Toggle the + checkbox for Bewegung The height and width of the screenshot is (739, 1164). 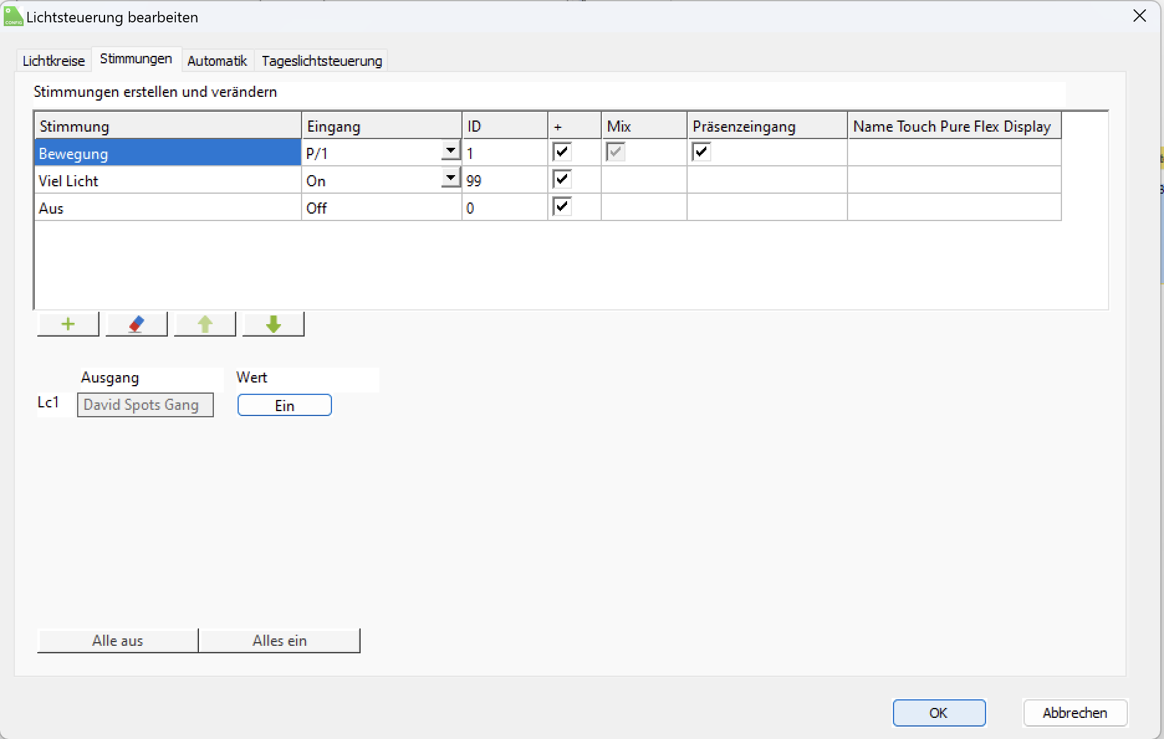(x=562, y=152)
